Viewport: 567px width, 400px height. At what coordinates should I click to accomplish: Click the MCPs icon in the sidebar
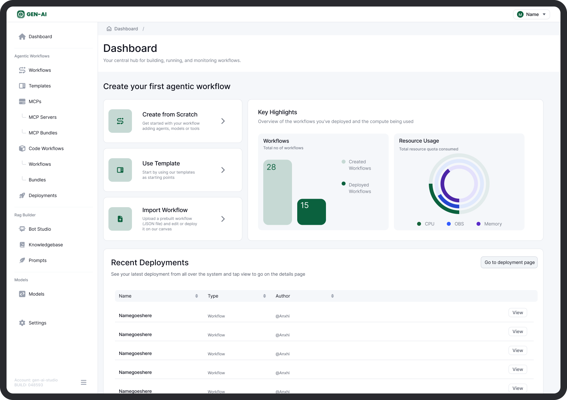point(22,101)
